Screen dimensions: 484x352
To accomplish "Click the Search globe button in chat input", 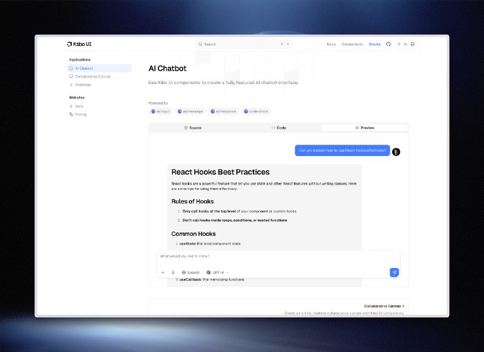I will click(x=191, y=272).
